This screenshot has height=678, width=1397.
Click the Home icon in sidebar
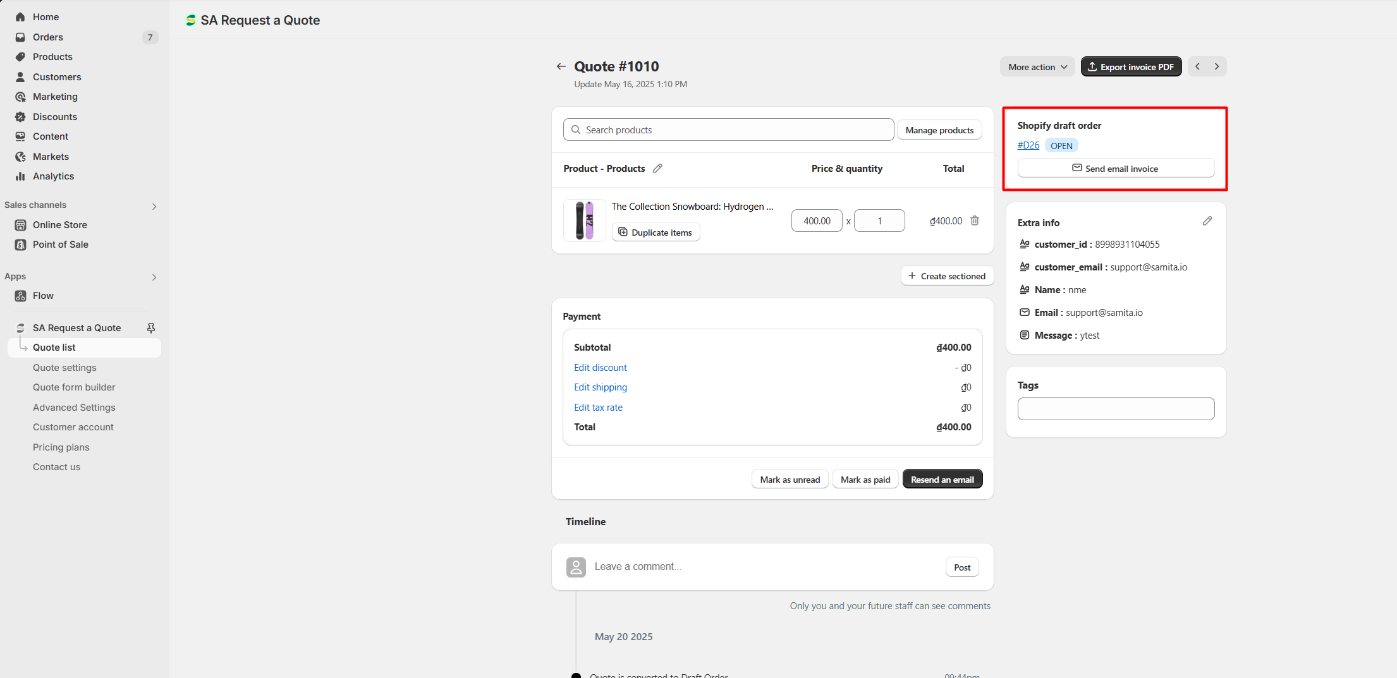(x=20, y=17)
